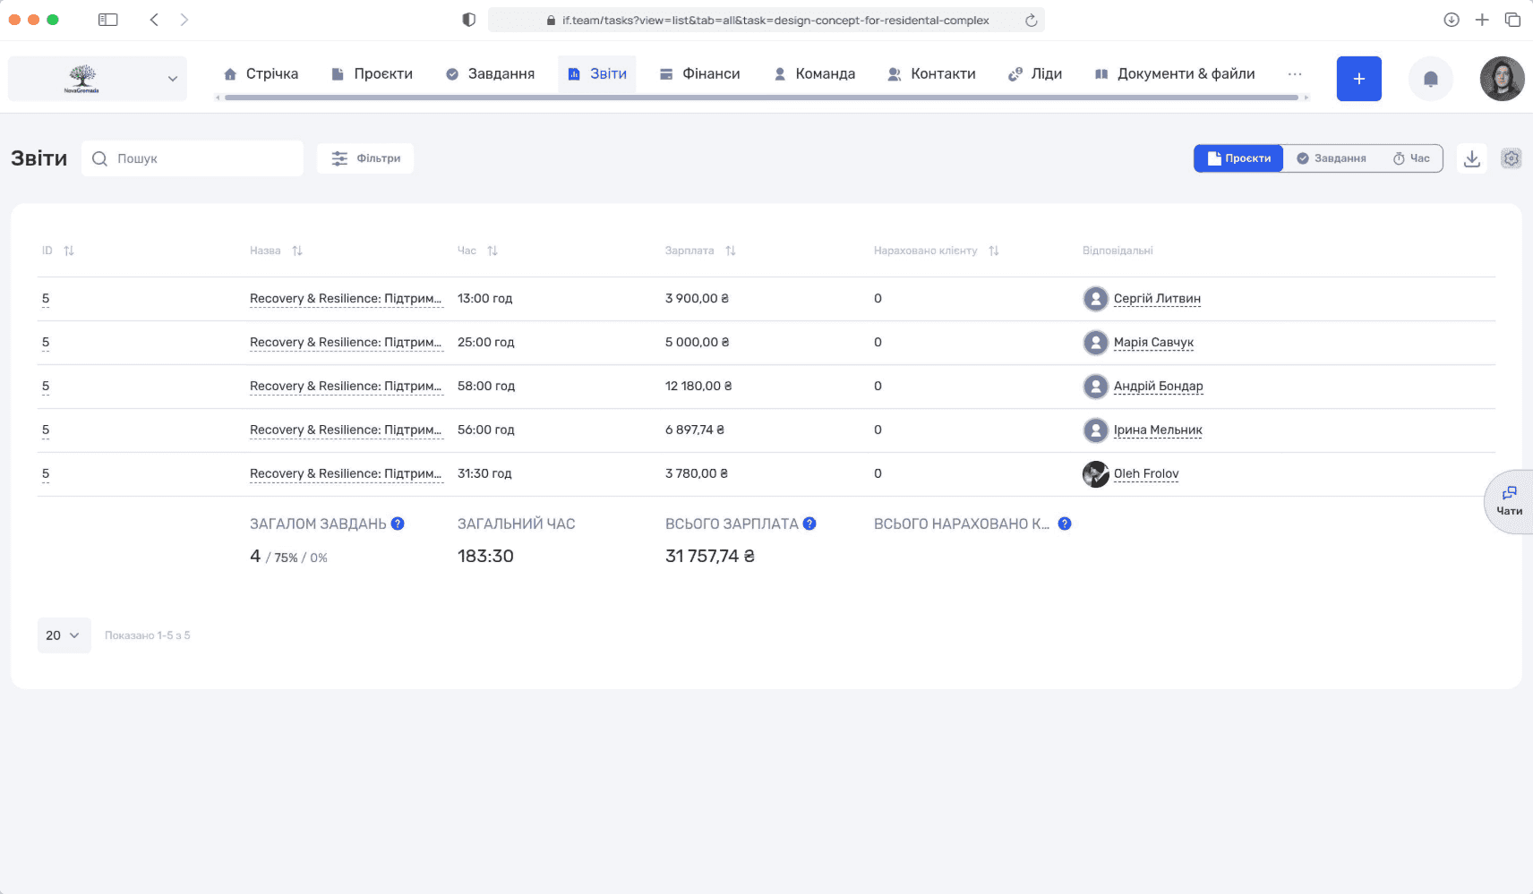Image resolution: width=1533 pixels, height=894 pixels.
Task: Expand the NovaGromada workspace switcher
Action: tap(98, 79)
